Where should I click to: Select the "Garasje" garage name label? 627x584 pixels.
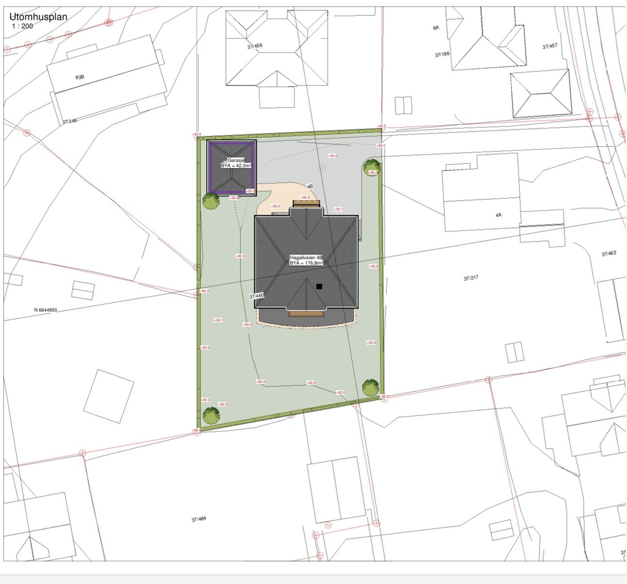(236, 160)
